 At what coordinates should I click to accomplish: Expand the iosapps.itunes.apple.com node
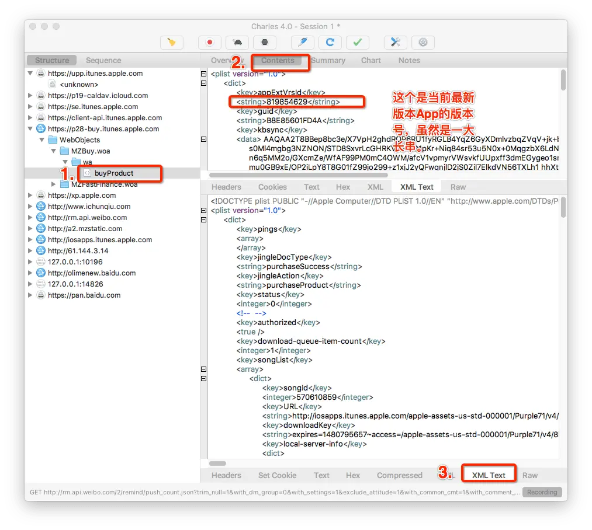pyautogui.click(x=30, y=239)
